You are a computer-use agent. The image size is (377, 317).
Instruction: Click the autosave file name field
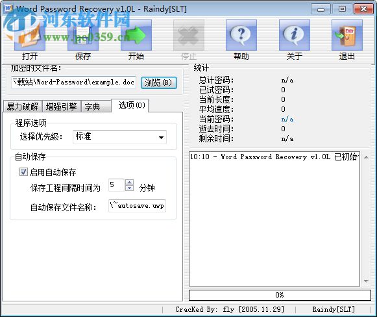click(x=138, y=206)
